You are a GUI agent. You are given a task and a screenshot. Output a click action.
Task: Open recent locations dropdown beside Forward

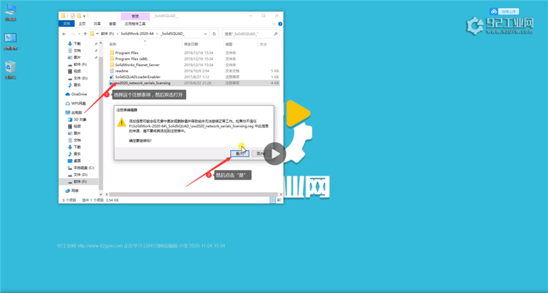point(79,34)
